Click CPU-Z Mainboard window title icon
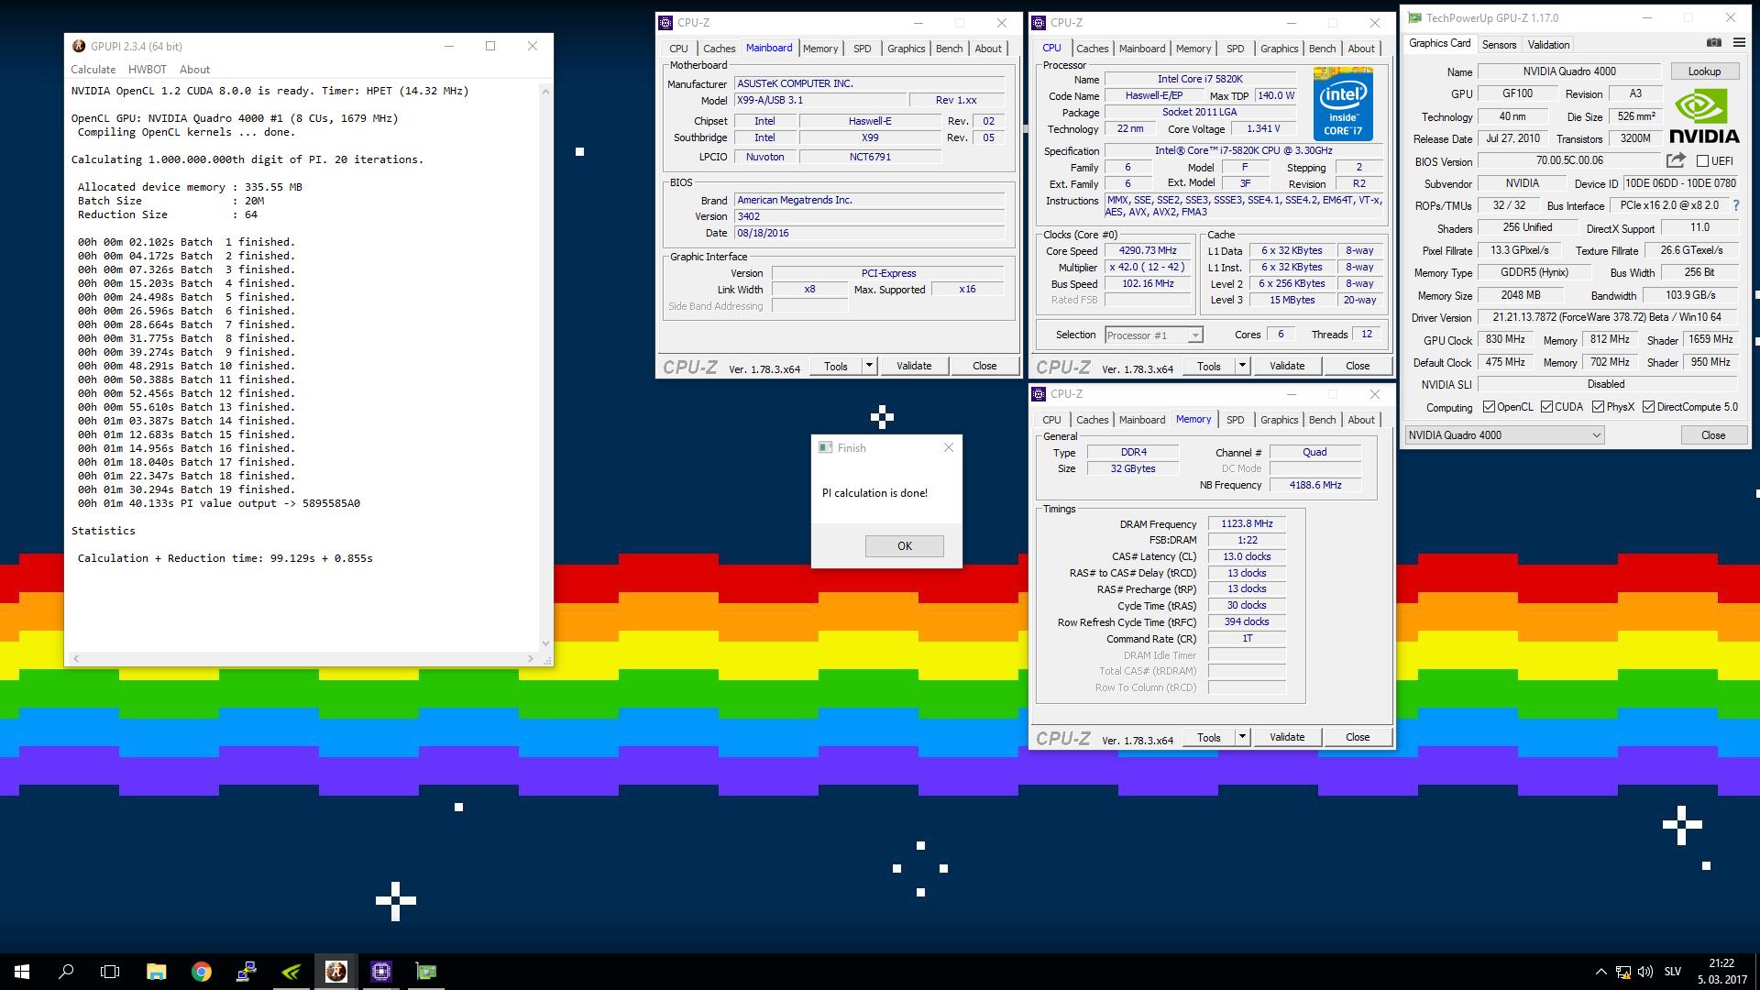 click(x=666, y=23)
